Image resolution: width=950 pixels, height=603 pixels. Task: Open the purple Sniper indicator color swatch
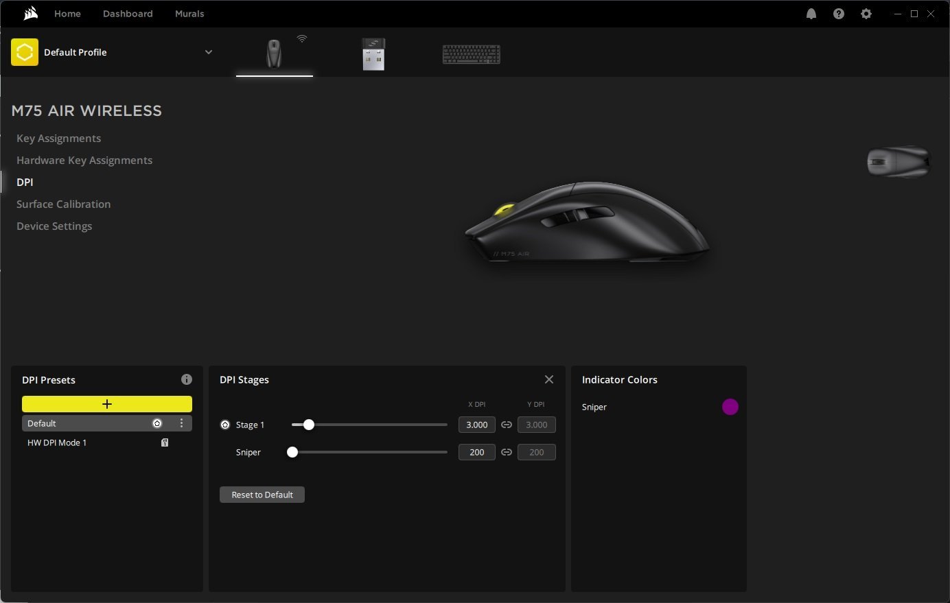[730, 407]
